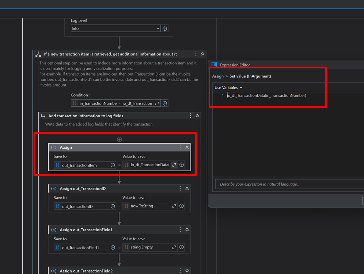This screenshot has width=364, height=274.
Task: Collapse the Assign out_TransactionField1 activity
Action: point(187,229)
